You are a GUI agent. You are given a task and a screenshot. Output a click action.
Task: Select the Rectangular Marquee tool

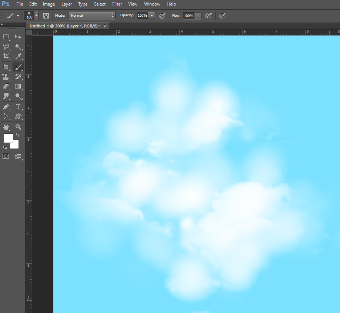click(x=6, y=37)
